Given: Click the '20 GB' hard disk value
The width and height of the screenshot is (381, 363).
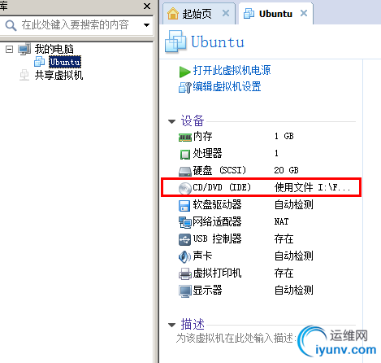Looking at the screenshot, I should [286, 170].
